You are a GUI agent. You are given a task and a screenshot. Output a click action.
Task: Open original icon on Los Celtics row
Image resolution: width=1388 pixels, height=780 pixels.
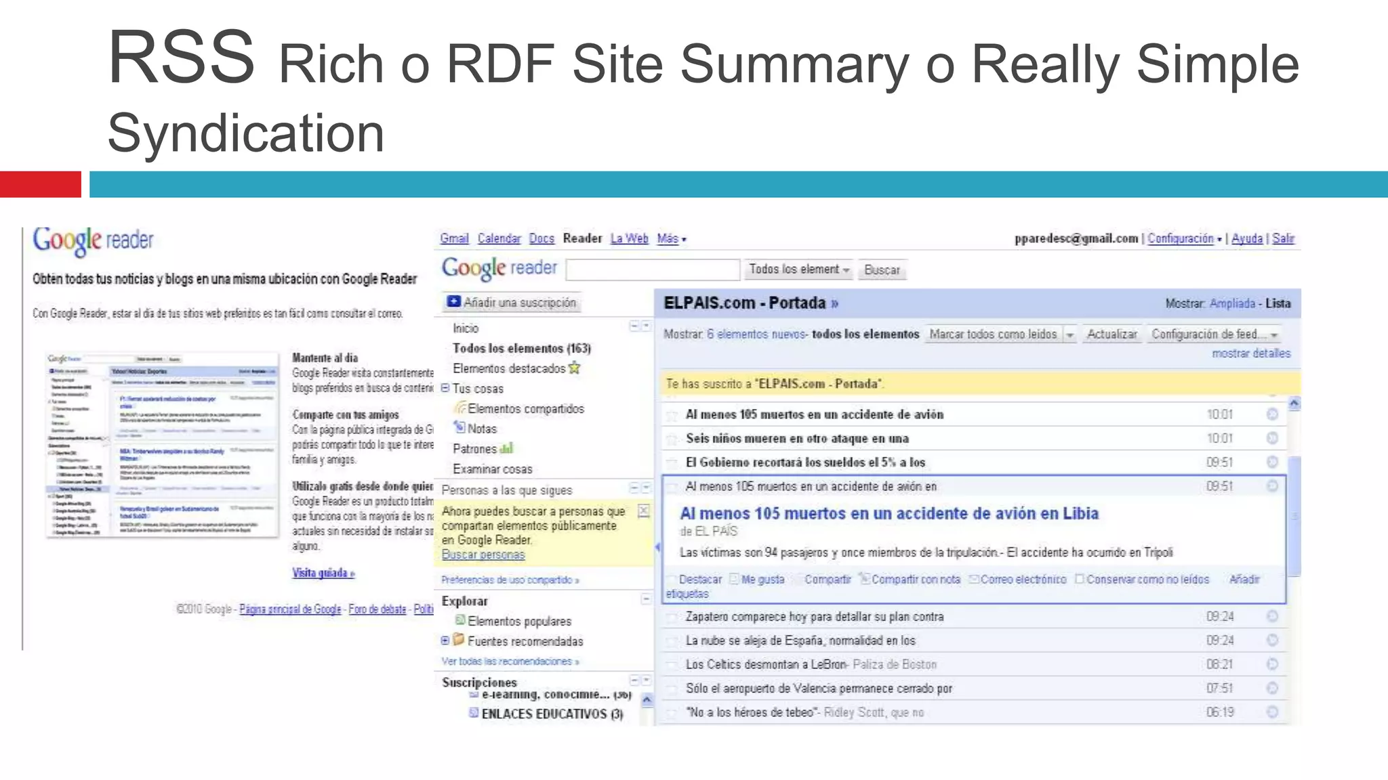click(1272, 664)
